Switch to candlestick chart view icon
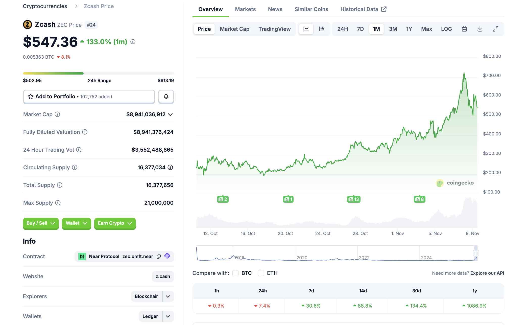Viewport: 526px width, 325px height. (322, 29)
